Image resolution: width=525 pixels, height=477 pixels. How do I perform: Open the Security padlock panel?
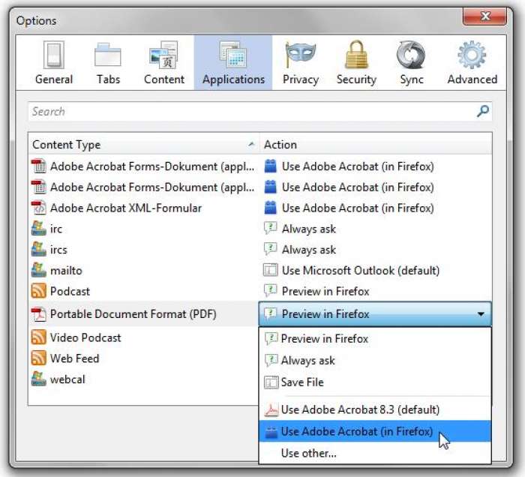tap(356, 63)
